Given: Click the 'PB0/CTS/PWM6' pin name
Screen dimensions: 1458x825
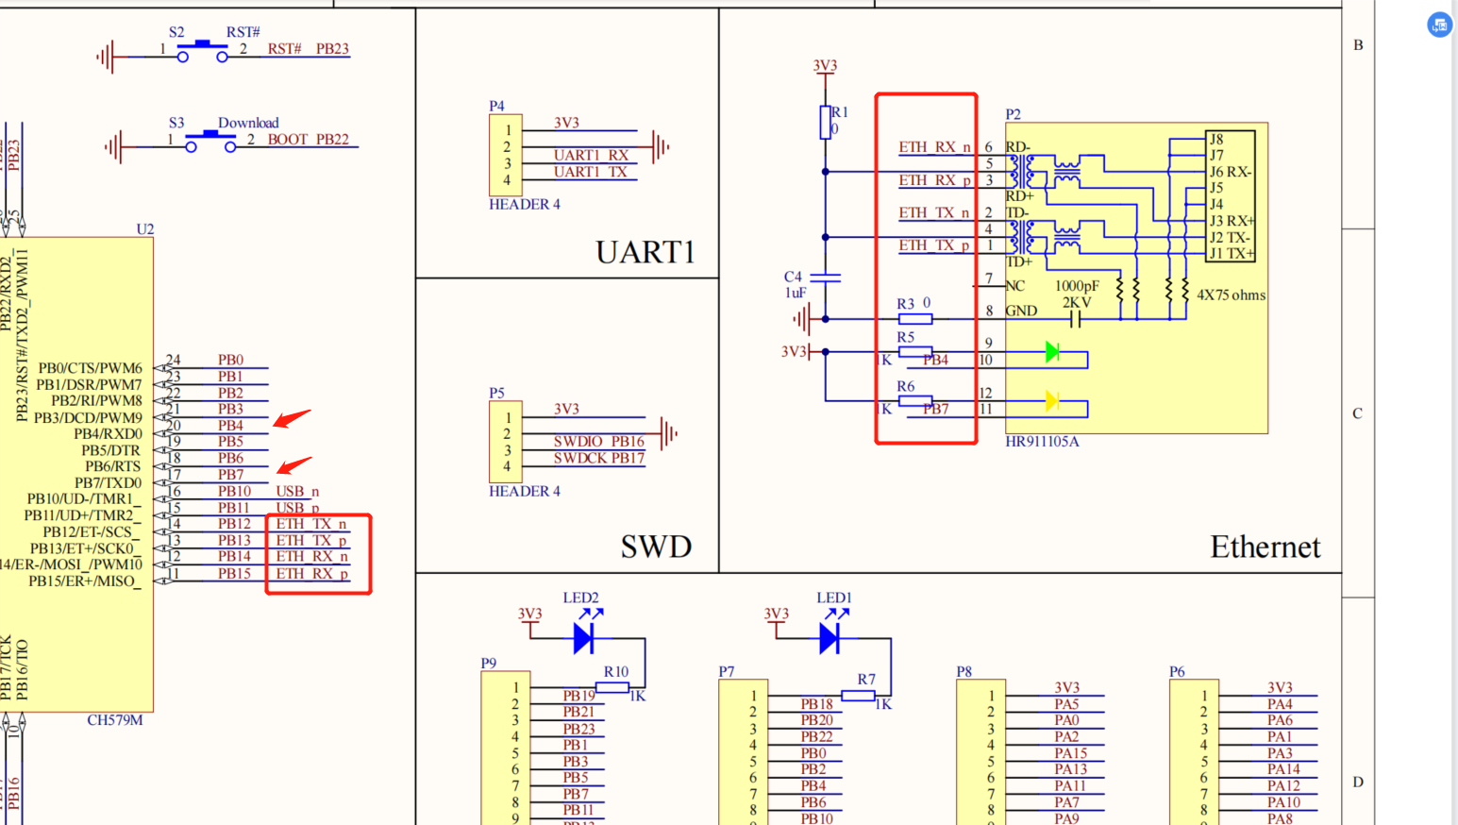Looking at the screenshot, I should pos(90,368).
